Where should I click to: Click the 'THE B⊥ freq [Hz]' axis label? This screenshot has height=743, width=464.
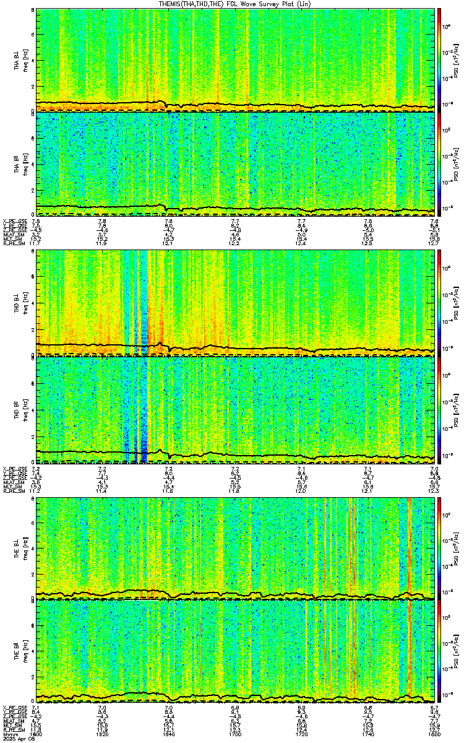pos(20,548)
